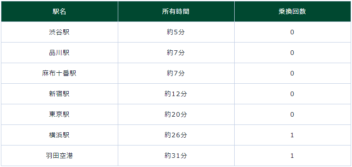The image size is (352, 167).
Task: Select the 所有時間 column header
Action: pos(176,11)
